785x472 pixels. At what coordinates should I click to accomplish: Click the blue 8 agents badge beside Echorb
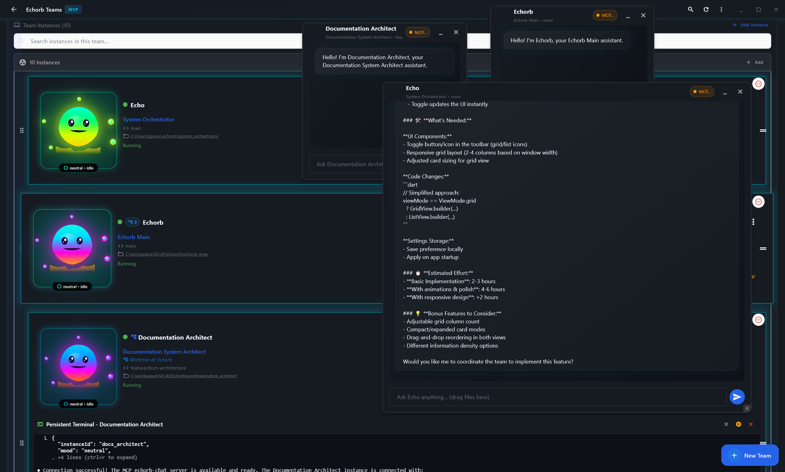[x=132, y=222]
